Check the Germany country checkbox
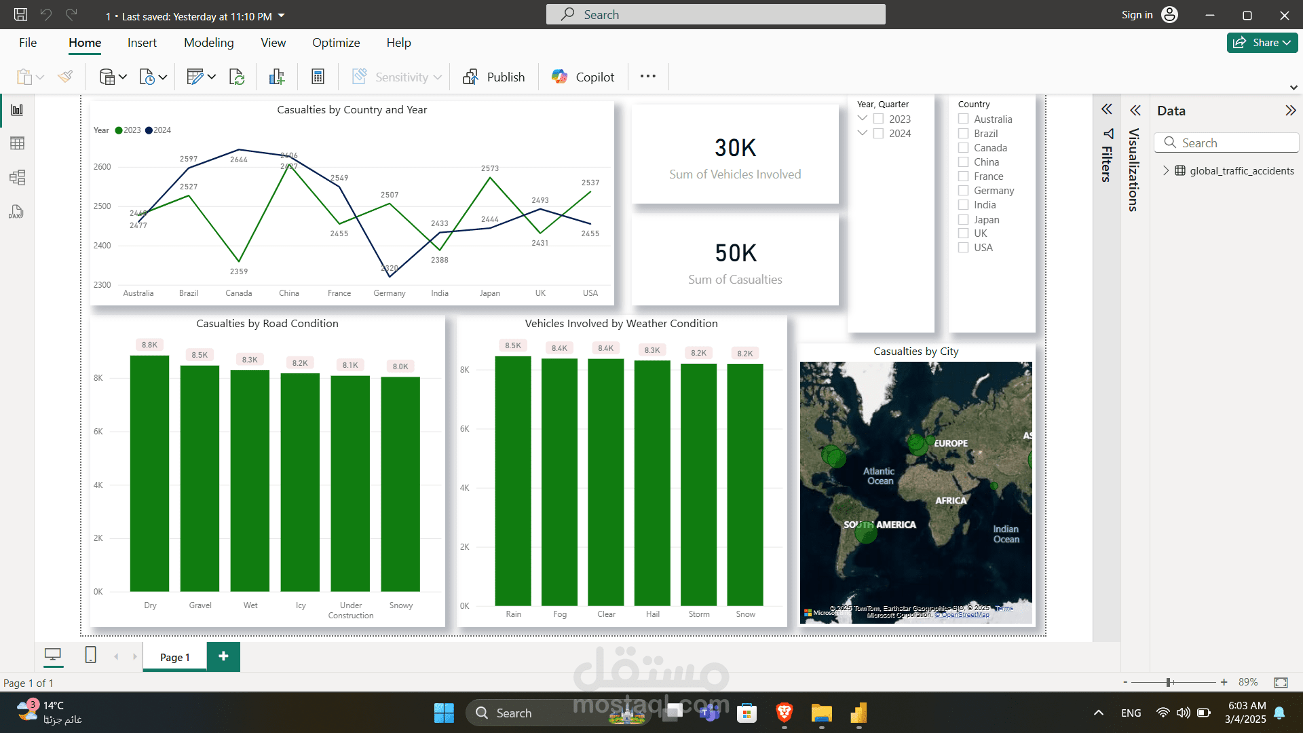The height and width of the screenshot is (733, 1303). (963, 191)
